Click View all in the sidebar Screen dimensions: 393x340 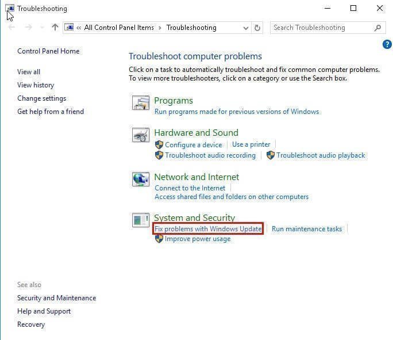pos(29,72)
